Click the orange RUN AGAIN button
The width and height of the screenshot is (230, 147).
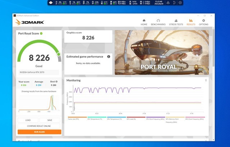tap(40, 132)
